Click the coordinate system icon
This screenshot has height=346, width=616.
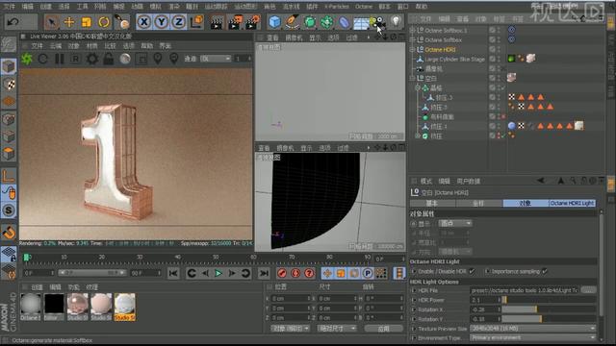click(x=196, y=22)
